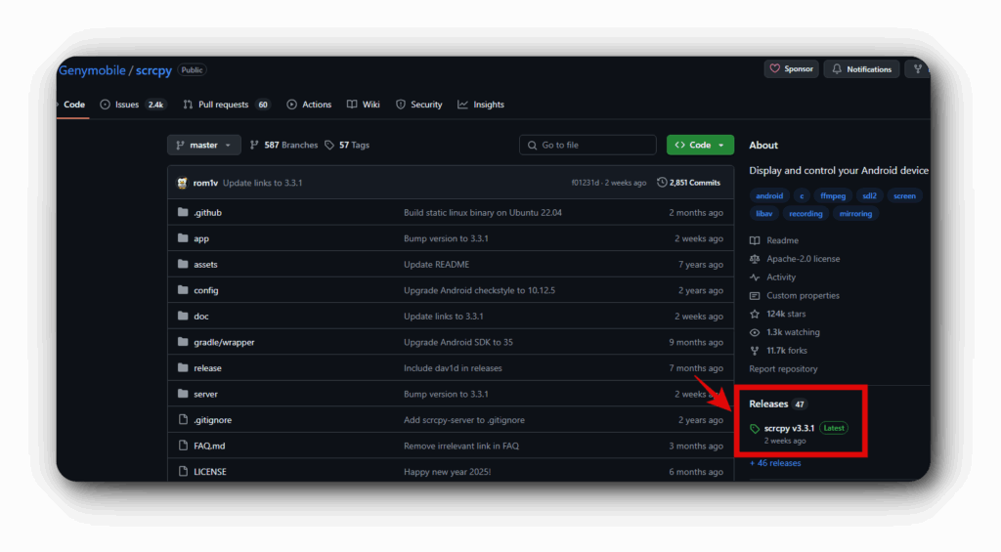Click the fork icon beside 11.7k forks
The image size is (1001, 552).
pyautogui.click(x=755, y=351)
